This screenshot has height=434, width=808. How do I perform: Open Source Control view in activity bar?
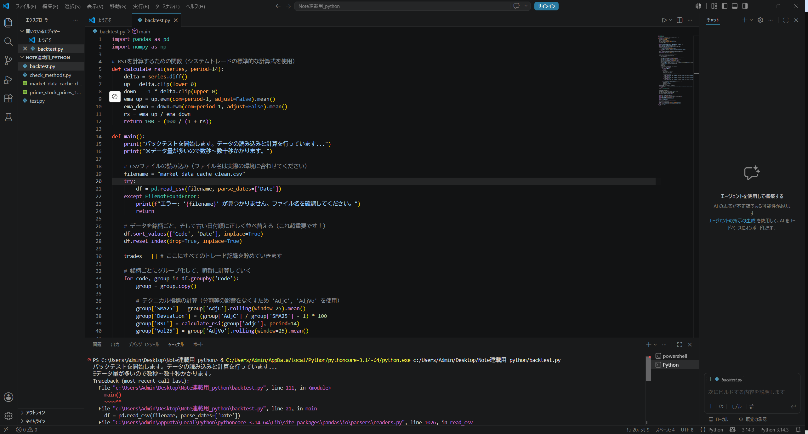9,60
